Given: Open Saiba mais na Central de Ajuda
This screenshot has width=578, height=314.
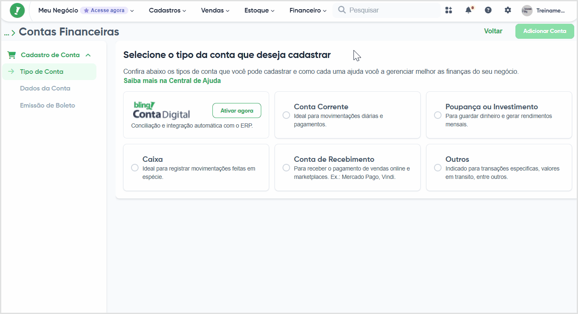Looking at the screenshot, I should (x=172, y=81).
